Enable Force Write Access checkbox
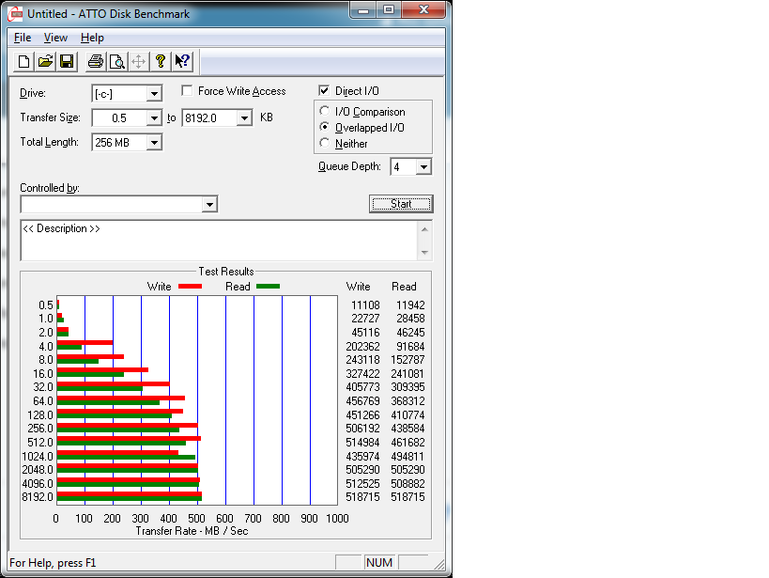 [187, 90]
